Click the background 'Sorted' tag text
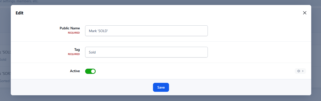This screenshot has height=101, width=321. pyautogui.click(x=5, y=81)
